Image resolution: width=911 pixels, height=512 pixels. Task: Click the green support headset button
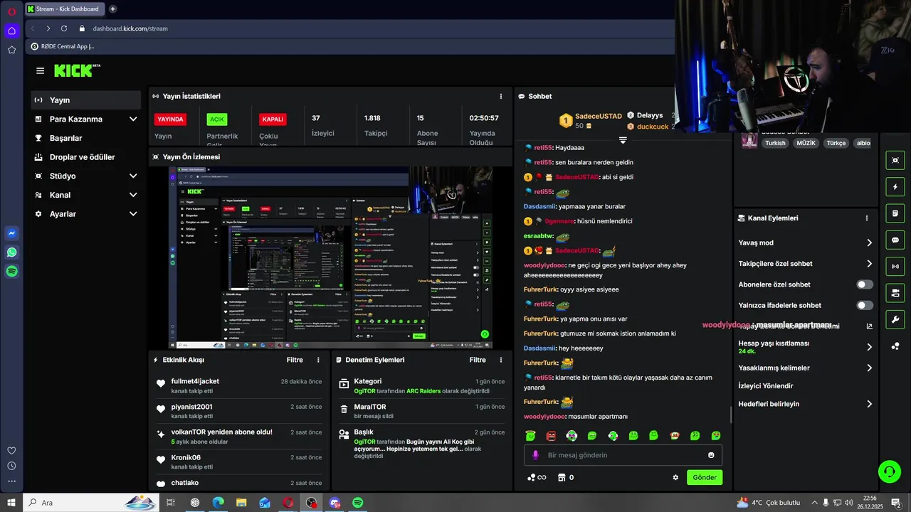pos(888,471)
